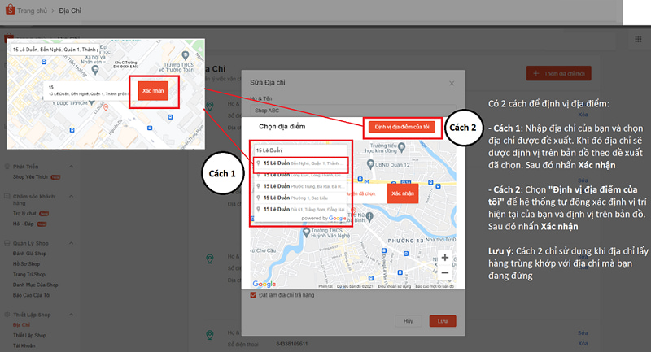Click the Quản Lý Shop section icon

pos(7,241)
